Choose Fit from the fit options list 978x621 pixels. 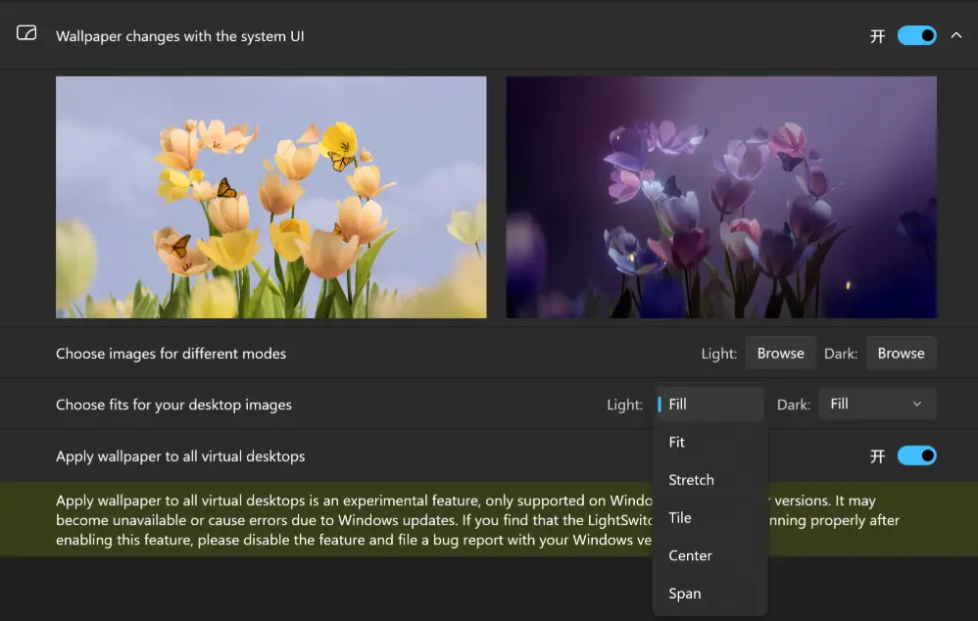(x=709, y=442)
